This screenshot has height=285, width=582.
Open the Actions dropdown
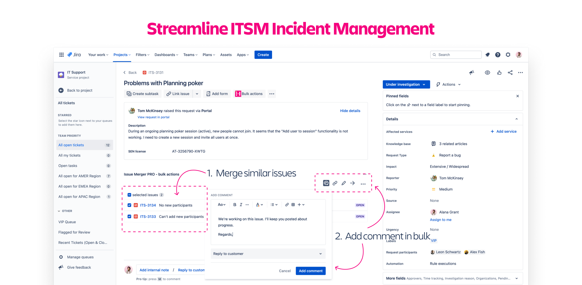click(x=449, y=85)
